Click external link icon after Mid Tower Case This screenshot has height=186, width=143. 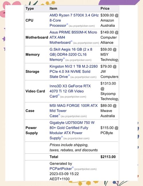(59, 115)
